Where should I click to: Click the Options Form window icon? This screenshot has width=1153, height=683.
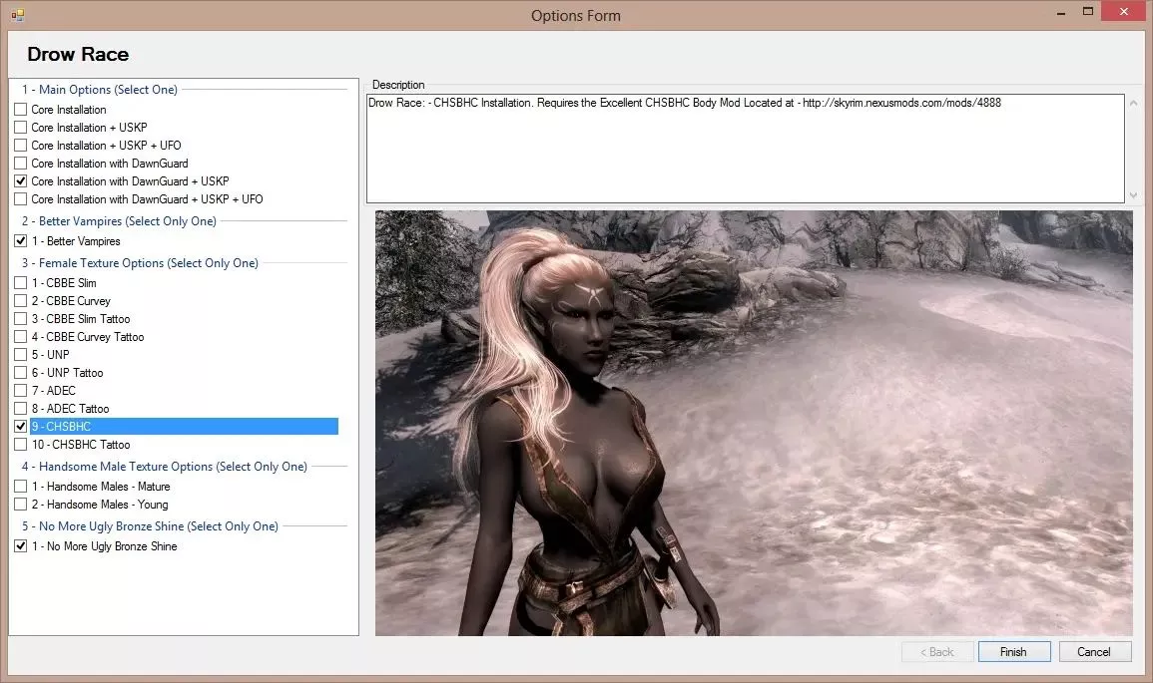pos(18,15)
